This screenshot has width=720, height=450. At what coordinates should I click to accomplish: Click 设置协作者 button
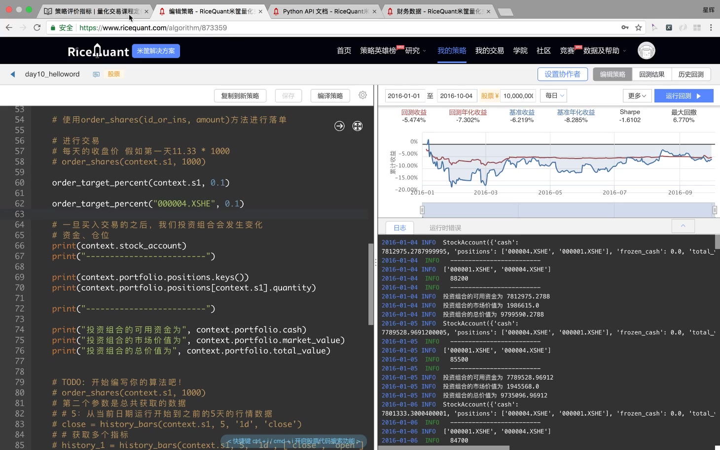coord(563,74)
